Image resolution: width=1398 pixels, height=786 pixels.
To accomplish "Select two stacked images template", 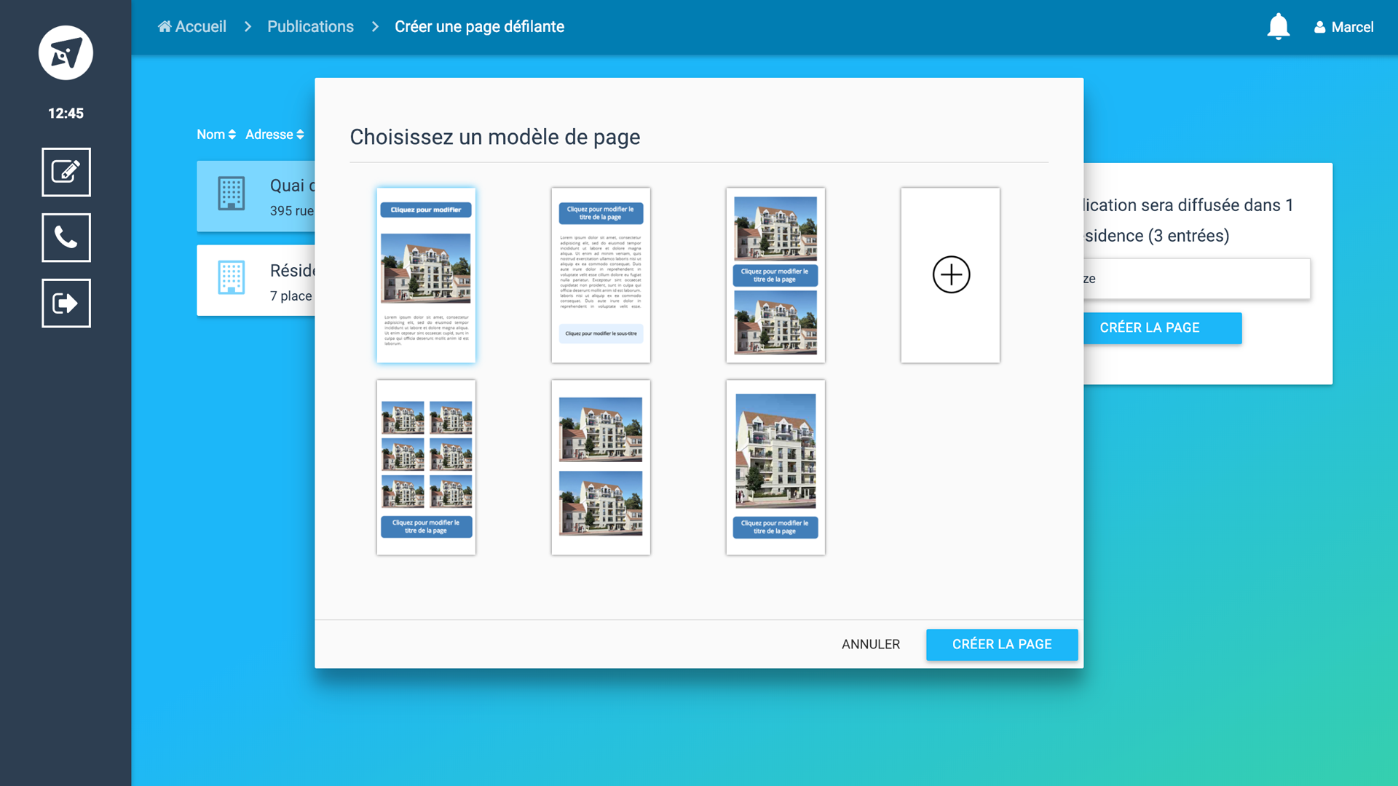I will coord(601,467).
